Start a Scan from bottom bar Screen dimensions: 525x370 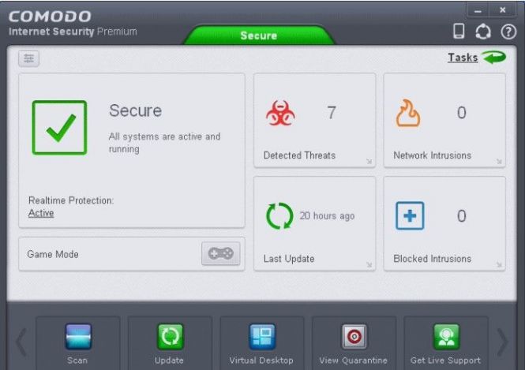tap(77, 344)
